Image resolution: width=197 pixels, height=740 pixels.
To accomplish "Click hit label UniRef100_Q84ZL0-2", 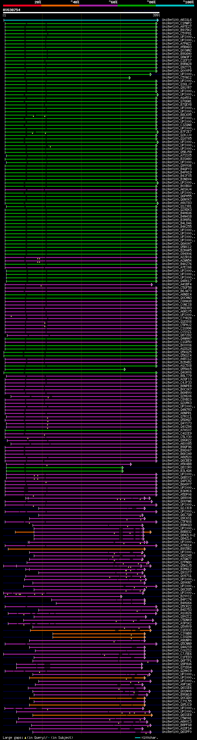I will (x=179, y=535).
